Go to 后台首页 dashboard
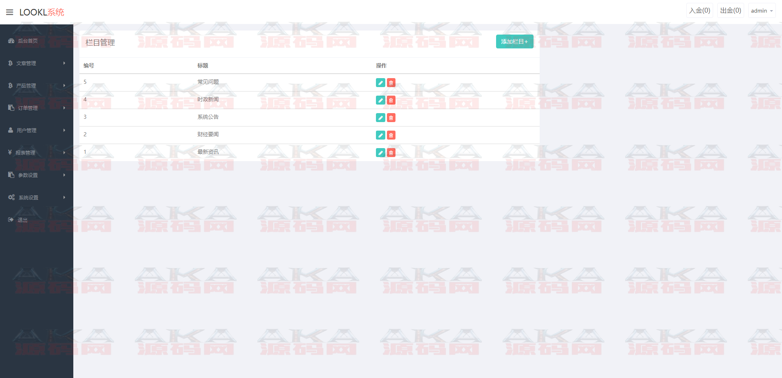Screen dimensions: 782x378 pyautogui.click(x=28, y=41)
